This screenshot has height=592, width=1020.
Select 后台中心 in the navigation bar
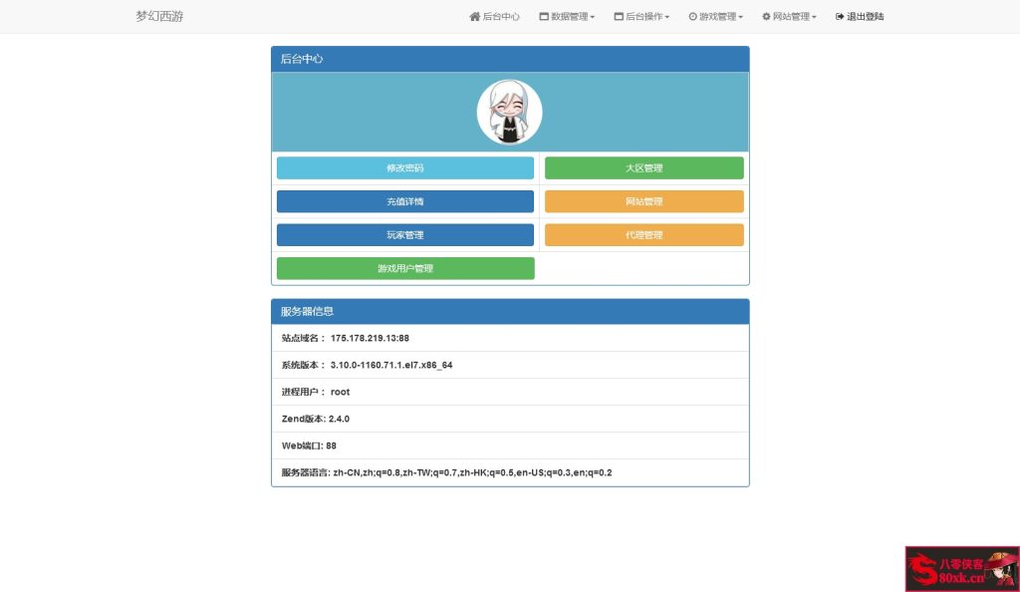tap(496, 16)
